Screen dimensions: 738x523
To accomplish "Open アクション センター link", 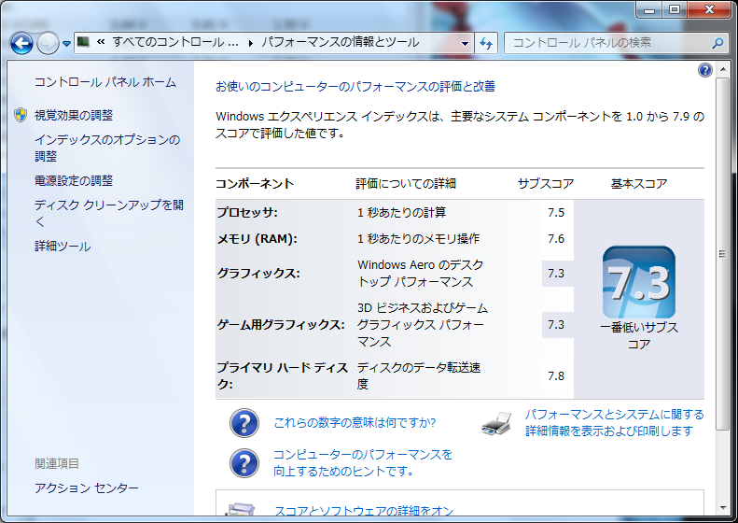I will click(87, 488).
